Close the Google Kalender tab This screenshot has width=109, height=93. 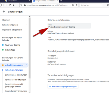[57, 1]
